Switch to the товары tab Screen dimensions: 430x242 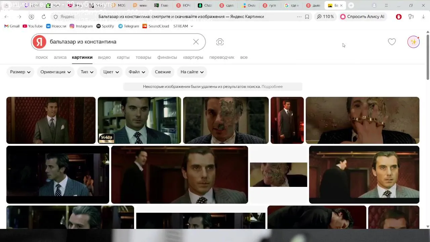point(143,57)
